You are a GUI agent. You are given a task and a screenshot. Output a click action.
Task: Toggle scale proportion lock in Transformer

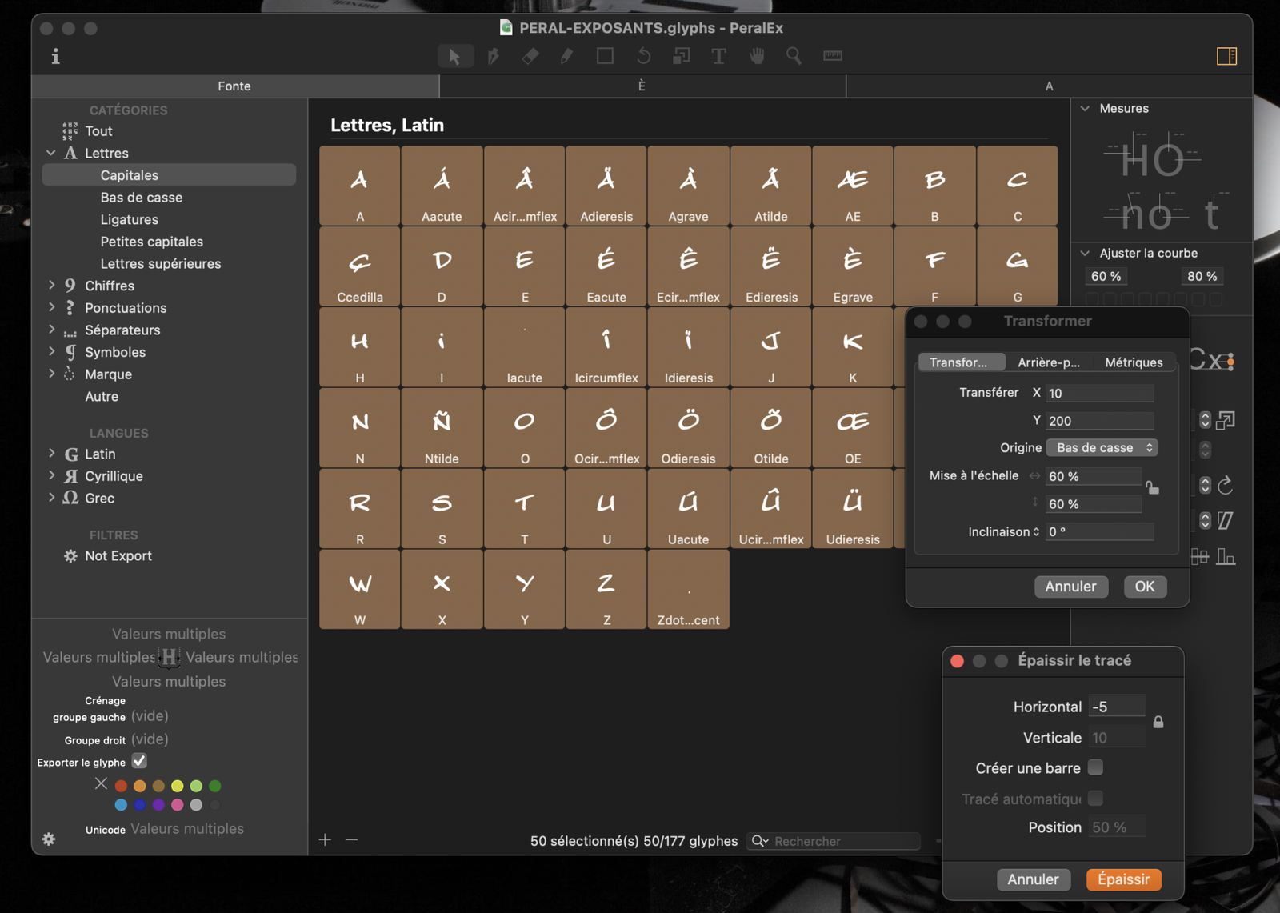(x=1152, y=487)
